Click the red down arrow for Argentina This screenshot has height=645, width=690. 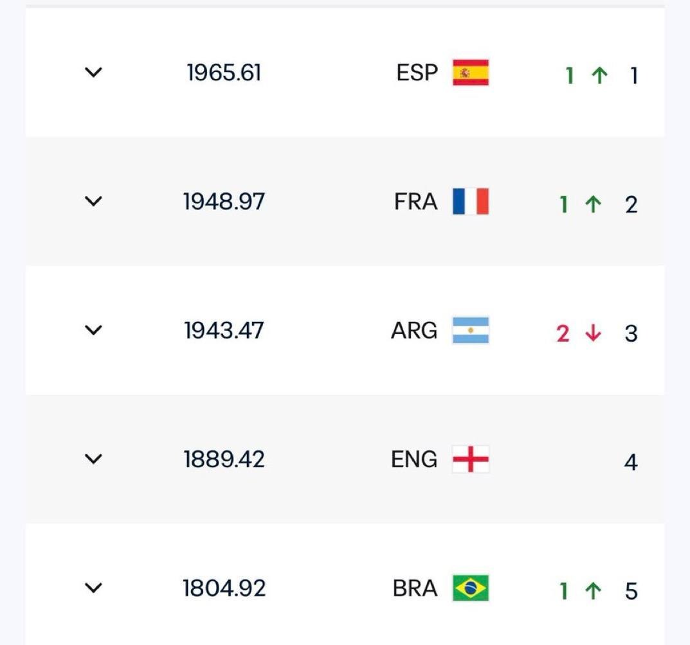point(593,333)
